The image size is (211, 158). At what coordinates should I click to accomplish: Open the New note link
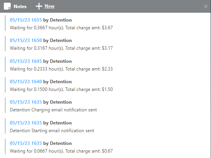pyautogui.click(x=50, y=6)
